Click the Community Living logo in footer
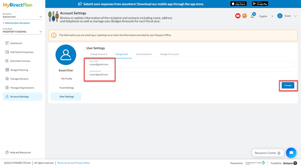The height and width of the screenshot is (167, 301). [x=255, y=163]
